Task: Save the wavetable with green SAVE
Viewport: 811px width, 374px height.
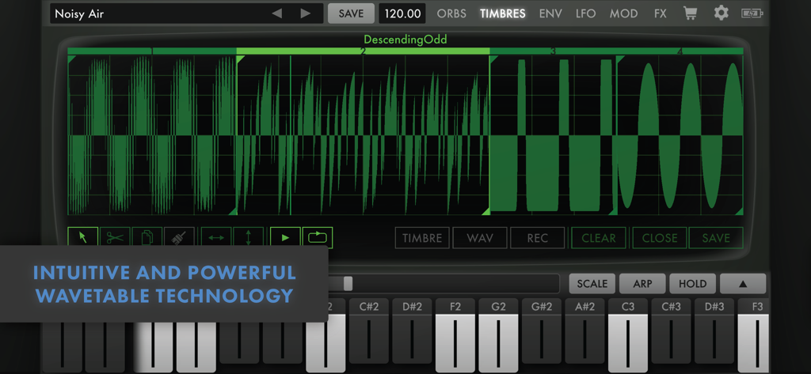Action: click(x=716, y=238)
